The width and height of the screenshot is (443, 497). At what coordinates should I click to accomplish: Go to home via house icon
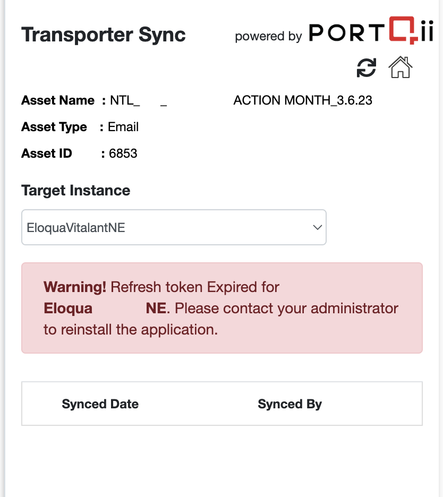coord(400,67)
